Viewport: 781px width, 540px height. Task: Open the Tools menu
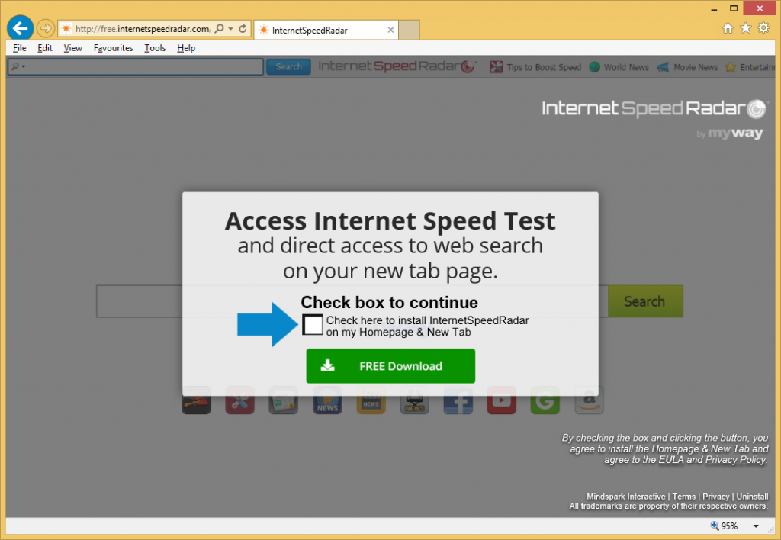[x=155, y=48]
